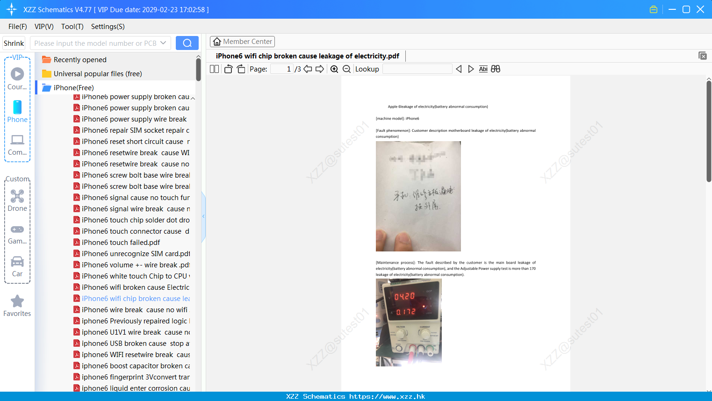Open iphone6 boost capacitor broken file
Screen dimensions: 712x401
tap(132, 366)
